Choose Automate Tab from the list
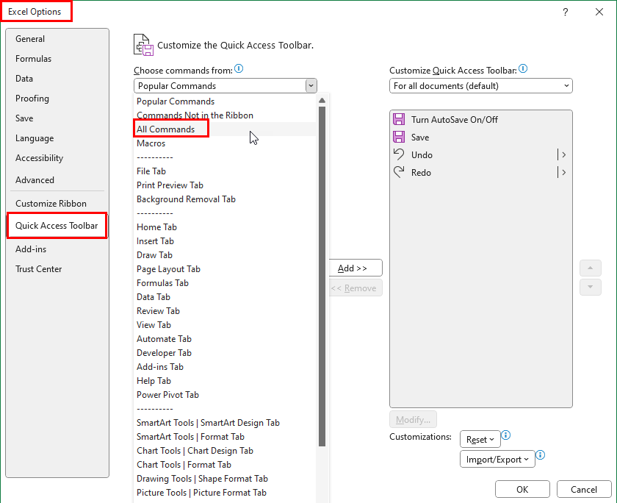This screenshot has height=503, width=617. click(225, 339)
